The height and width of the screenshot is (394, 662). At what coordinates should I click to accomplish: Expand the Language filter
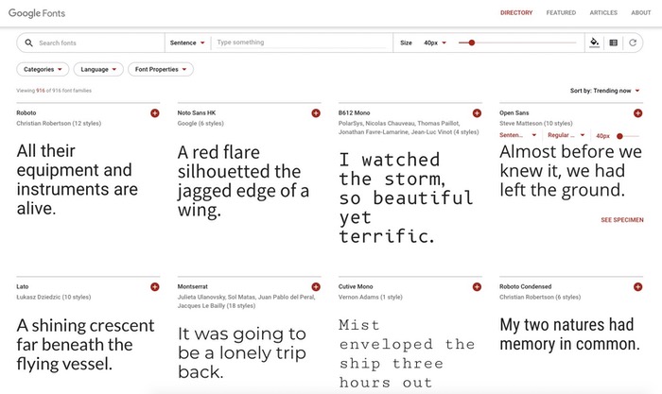point(98,69)
